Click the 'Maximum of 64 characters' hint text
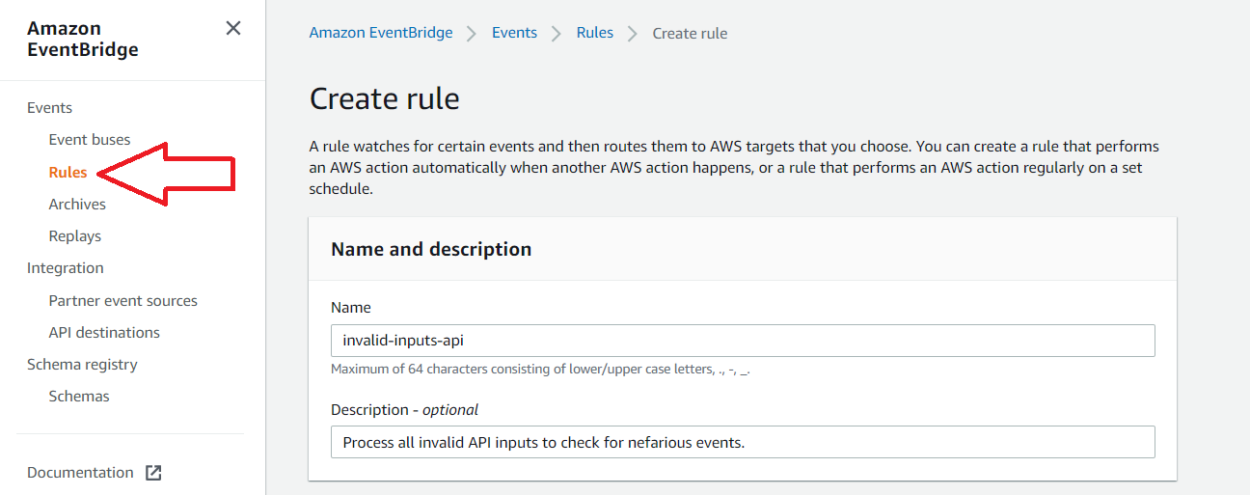The image size is (1250, 495). pyautogui.click(x=541, y=370)
